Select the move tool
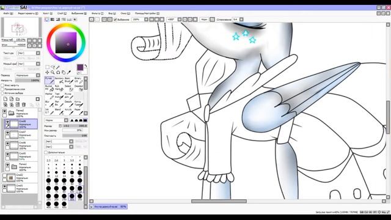This screenshot has height=220, width=391. point(47,72)
